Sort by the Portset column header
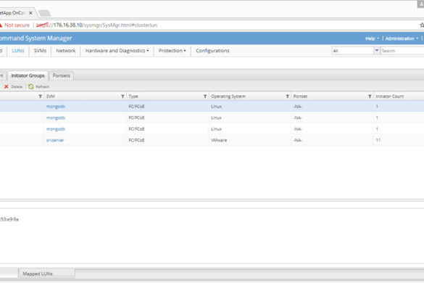Image resolution: width=424 pixels, height=283 pixels. pyautogui.click(x=300, y=96)
